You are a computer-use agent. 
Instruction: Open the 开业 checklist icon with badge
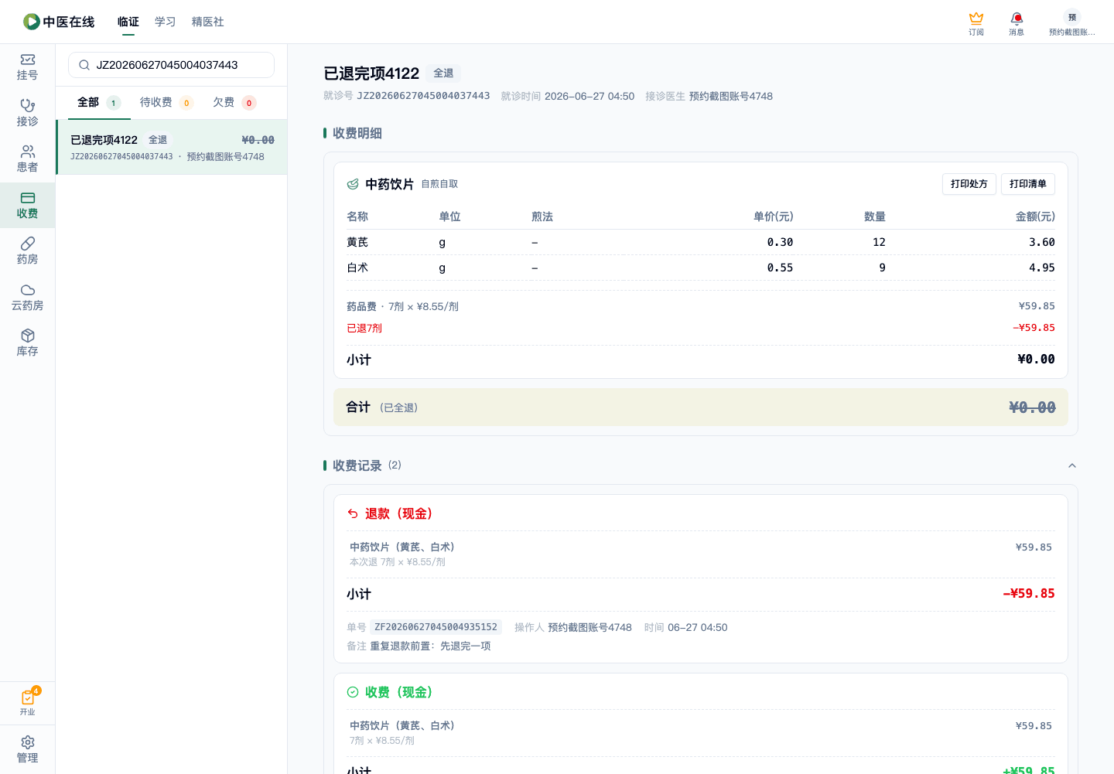pos(27,702)
